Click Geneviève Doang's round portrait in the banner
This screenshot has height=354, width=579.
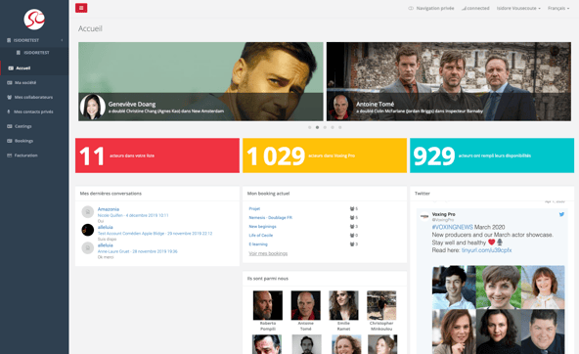(93, 107)
